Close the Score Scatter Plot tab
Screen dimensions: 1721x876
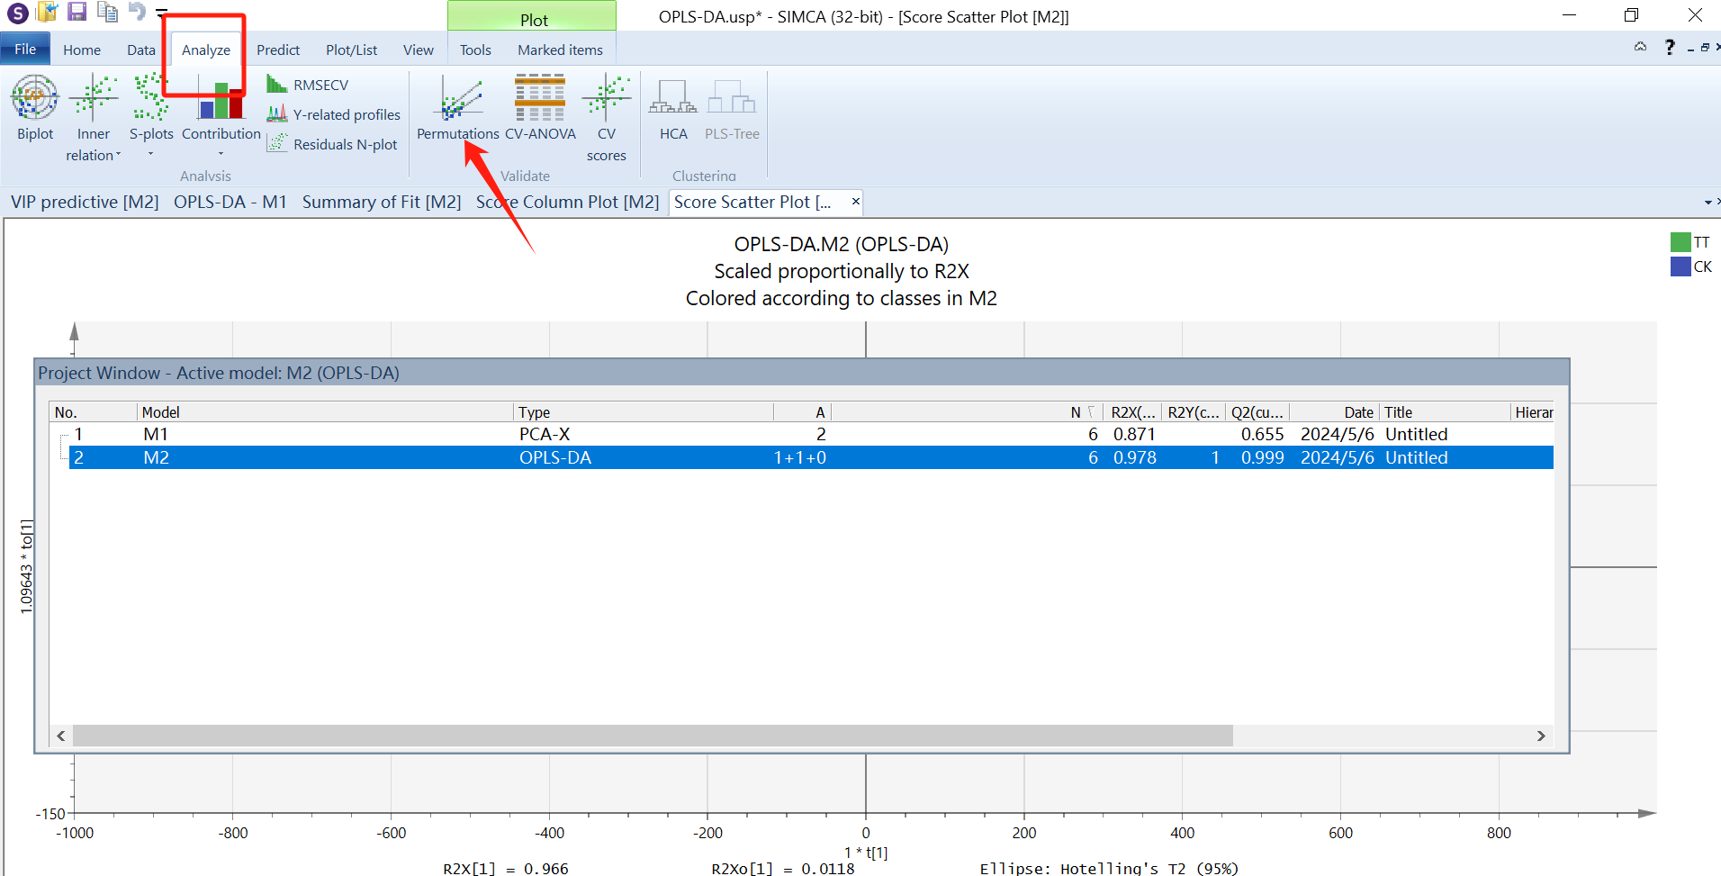coord(855,202)
